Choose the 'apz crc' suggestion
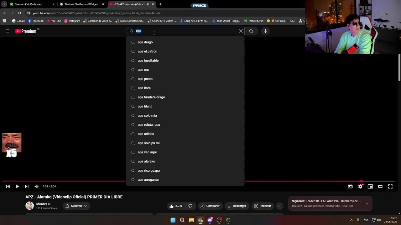The height and width of the screenshot is (225, 401). (185, 70)
